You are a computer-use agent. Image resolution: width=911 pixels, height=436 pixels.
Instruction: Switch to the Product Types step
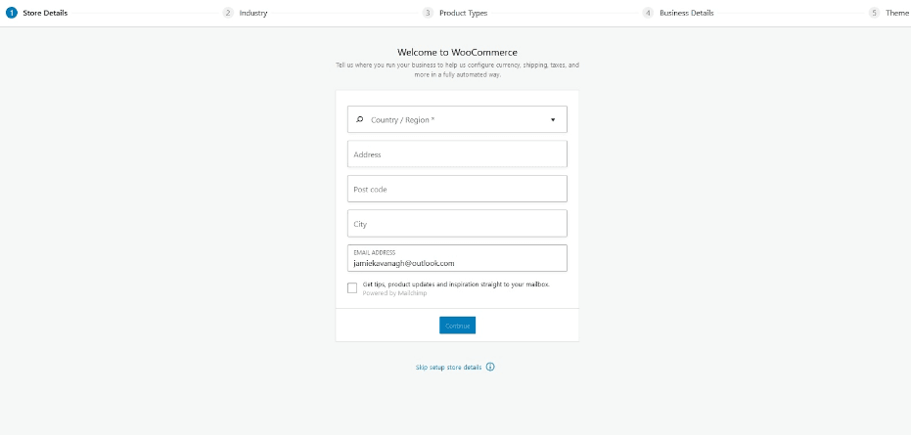tap(463, 13)
